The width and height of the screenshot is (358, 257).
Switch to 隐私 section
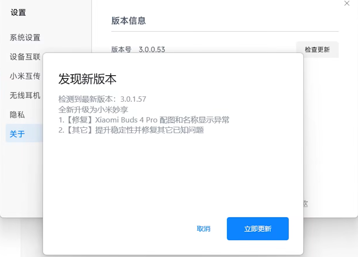pos(17,115)
